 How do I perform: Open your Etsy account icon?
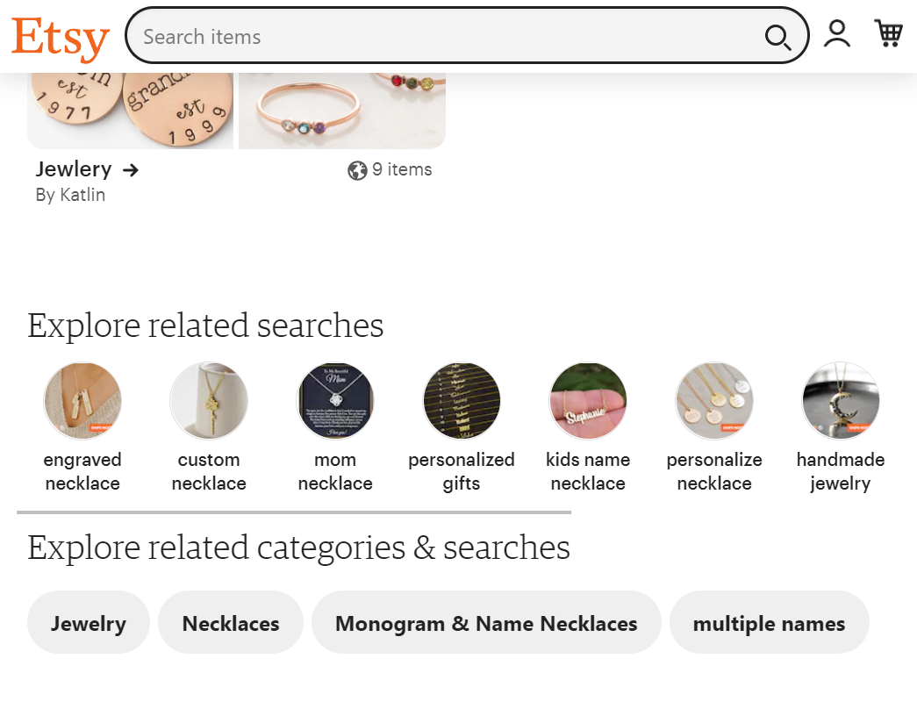(836, 33)
